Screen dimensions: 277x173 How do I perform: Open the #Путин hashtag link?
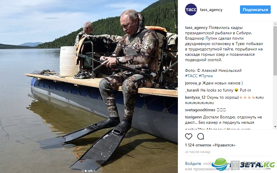206,76
